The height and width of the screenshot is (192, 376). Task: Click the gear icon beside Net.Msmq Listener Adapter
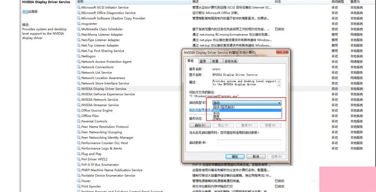79,34
